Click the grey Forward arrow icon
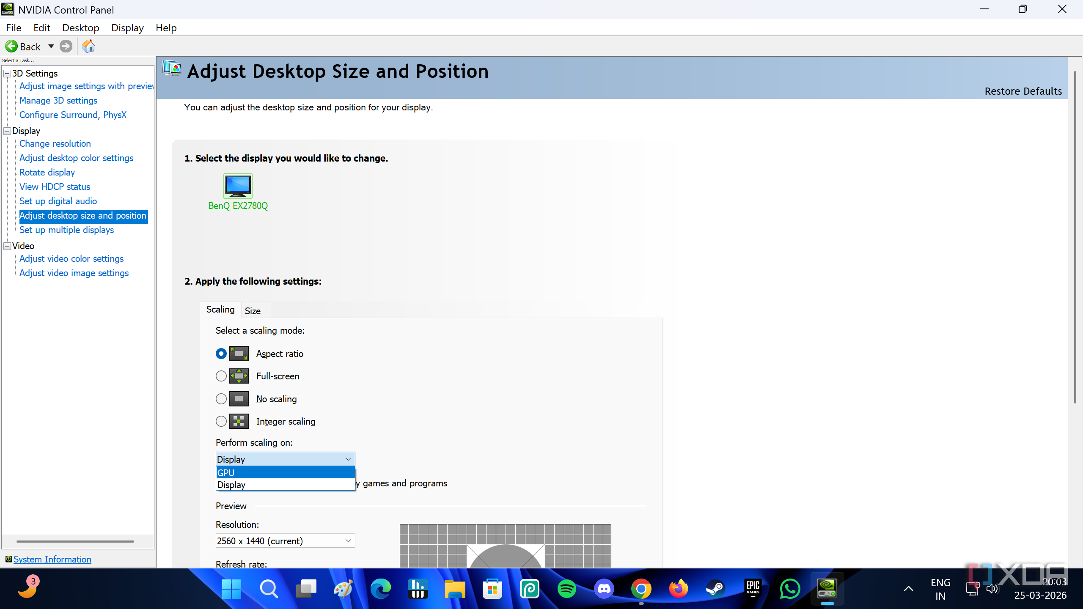 click(66, 46)
